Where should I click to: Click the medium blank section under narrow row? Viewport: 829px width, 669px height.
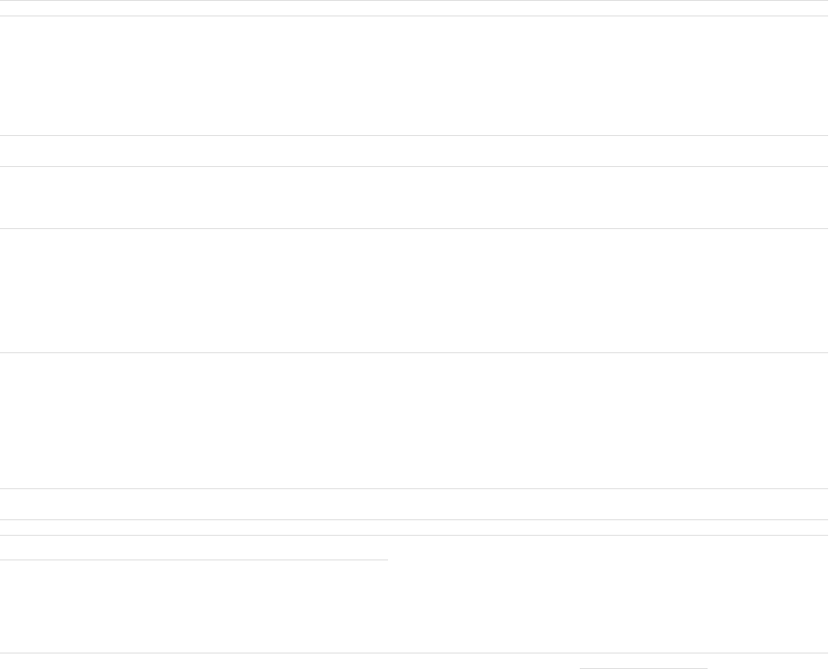414,198
